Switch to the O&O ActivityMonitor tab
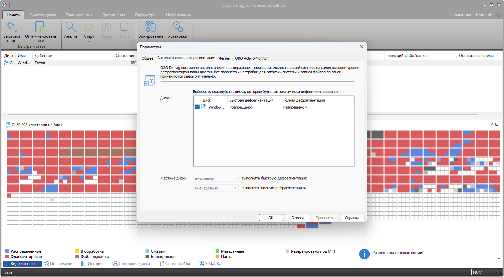This screenshot has height=277, width=504. (x=251, y=58)
